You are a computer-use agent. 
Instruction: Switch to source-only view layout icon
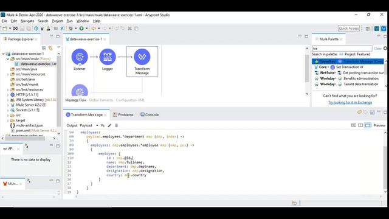click(368, 125)
